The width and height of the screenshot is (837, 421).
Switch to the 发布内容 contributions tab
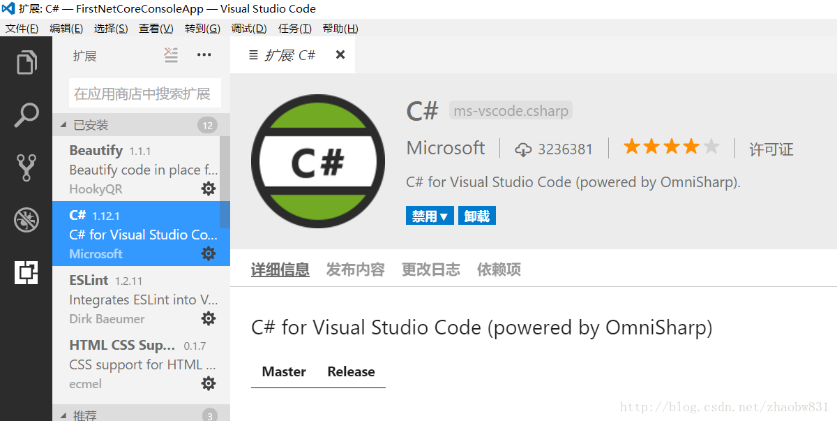tap(356, 269)
